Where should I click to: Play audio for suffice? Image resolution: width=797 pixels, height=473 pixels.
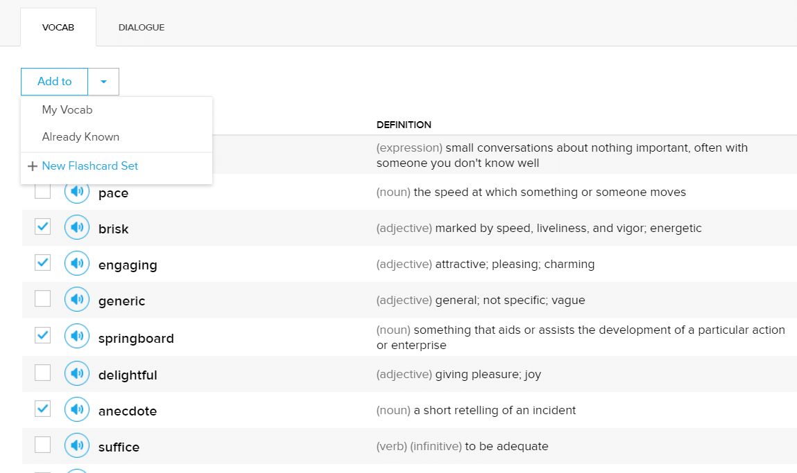pyautogui.click(x=77, y=446)
